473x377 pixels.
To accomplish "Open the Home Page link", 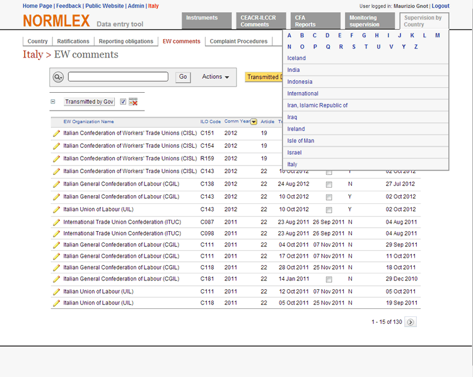I will [37, 6].
